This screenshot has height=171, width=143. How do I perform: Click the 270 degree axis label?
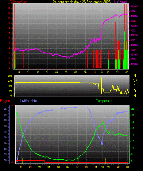[x=10, y=81]
